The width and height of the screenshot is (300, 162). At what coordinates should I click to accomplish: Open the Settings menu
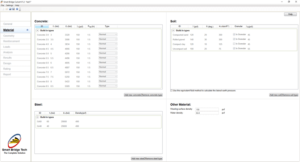9,5
